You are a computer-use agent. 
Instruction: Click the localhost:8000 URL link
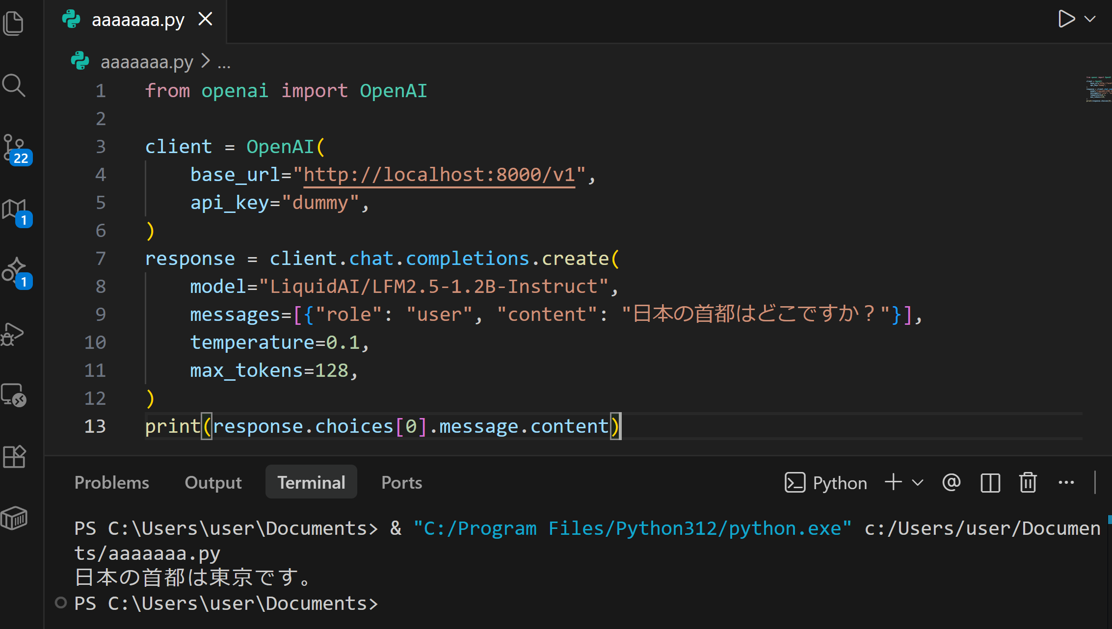pyautogui.click(x=439, y=175)
